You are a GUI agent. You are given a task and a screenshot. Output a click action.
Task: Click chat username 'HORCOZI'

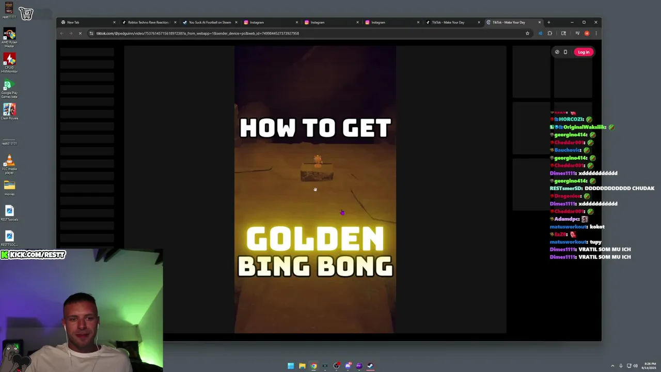coord(572,119)
